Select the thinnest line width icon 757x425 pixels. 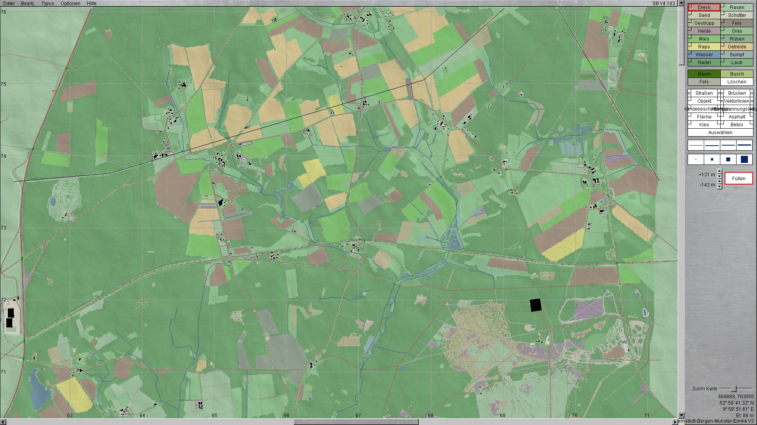pyautogui.click(x=696, y=146)
